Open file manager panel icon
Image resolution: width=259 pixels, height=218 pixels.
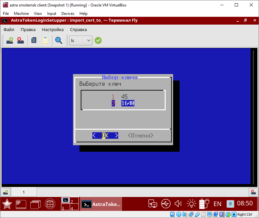point(50,204)
